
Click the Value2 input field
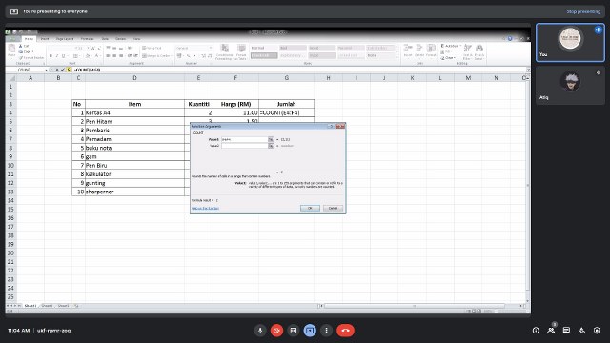point(244,146)
